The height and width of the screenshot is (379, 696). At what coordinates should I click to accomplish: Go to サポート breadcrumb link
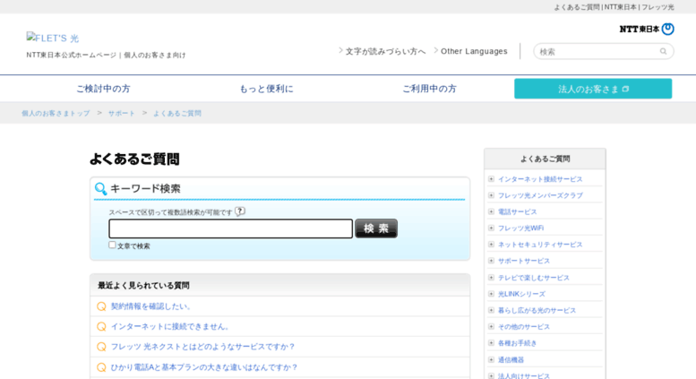pyautogui.click(x=122, y=113)
